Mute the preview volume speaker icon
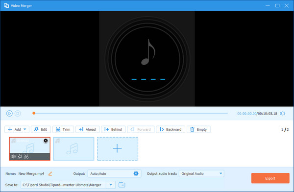Screen dimensions: 294x192 (x=283, y=114)
